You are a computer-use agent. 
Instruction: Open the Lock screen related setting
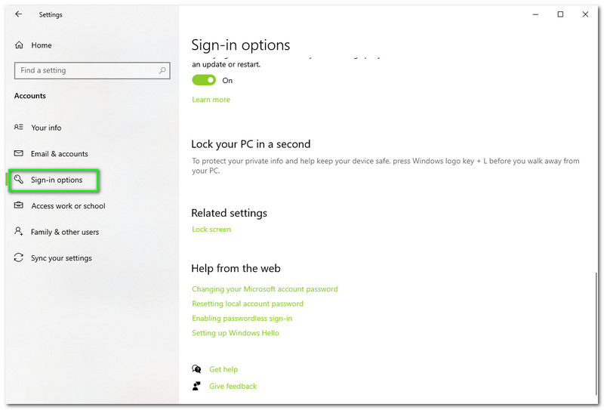211,230
